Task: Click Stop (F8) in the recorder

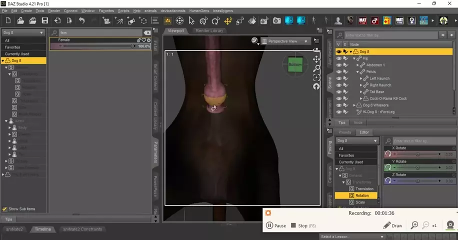Action: tap(299, 225)
